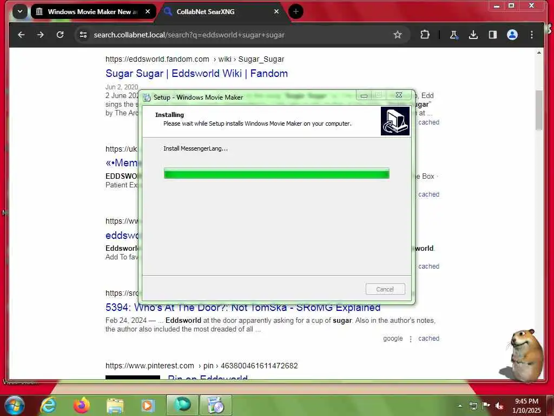Click the Setup installer computer icon
The width and height of the screenshot is (554, 416).
395,121
